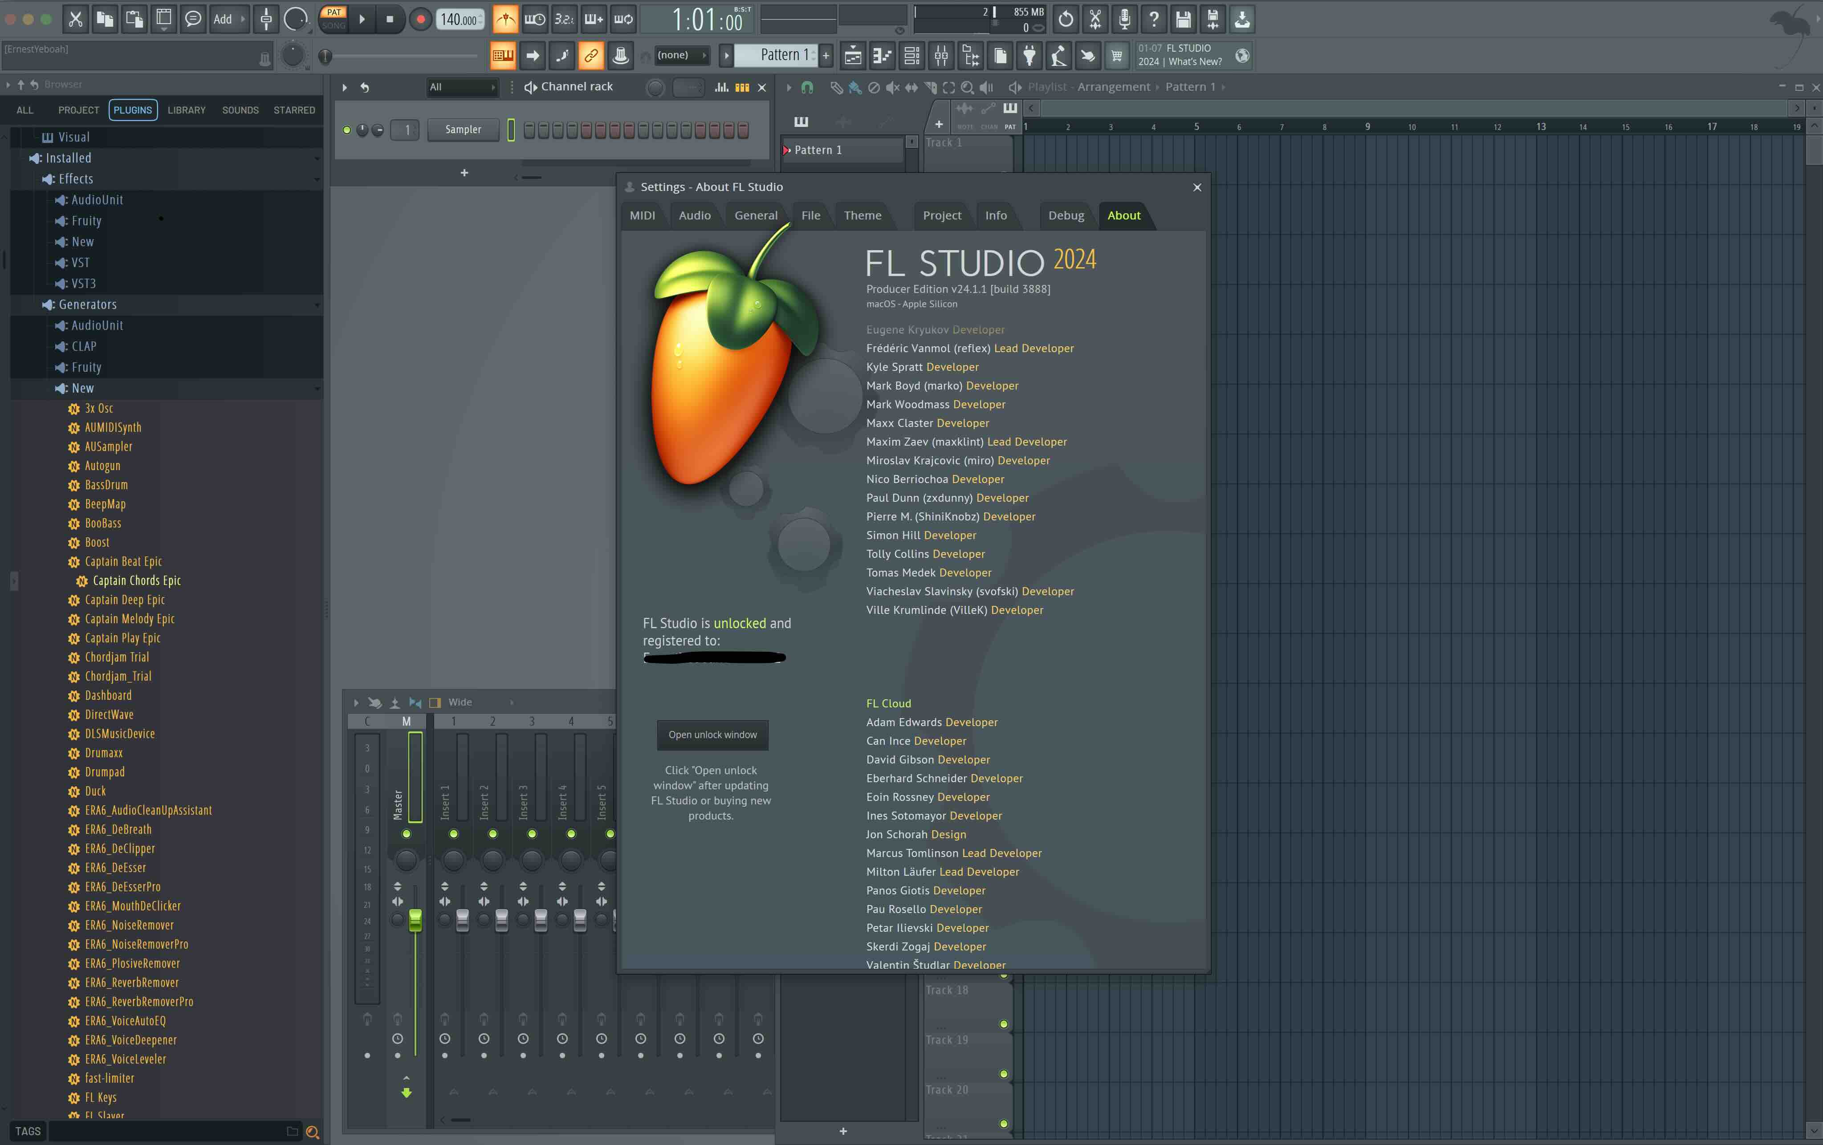Click the Cut scissors icon in toolbar
Viewport: 1823px width, 1145px height.
click(76, 19)
